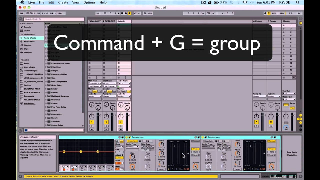Click the NEW scene button
This screenshot has width=320, height=180.
point(150,13)
